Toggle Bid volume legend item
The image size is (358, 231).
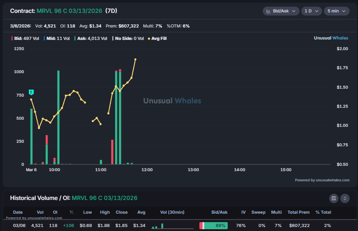pos(25,39)
